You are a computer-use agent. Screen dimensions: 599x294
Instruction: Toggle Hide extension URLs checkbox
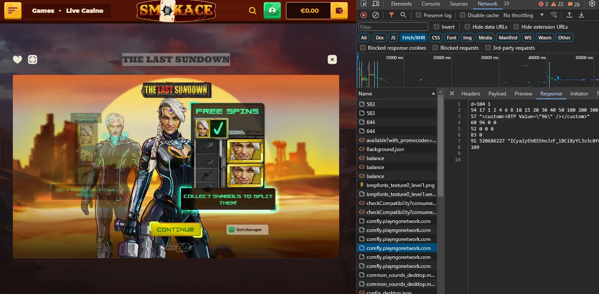(x=516, y=27)
